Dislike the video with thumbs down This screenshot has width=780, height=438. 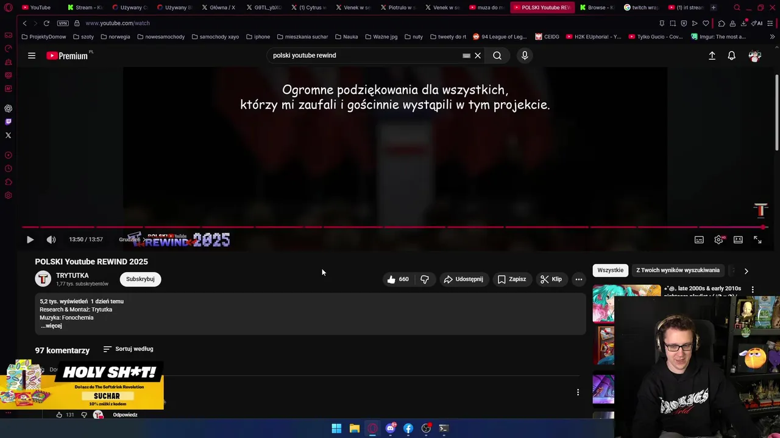coord(425,279)
